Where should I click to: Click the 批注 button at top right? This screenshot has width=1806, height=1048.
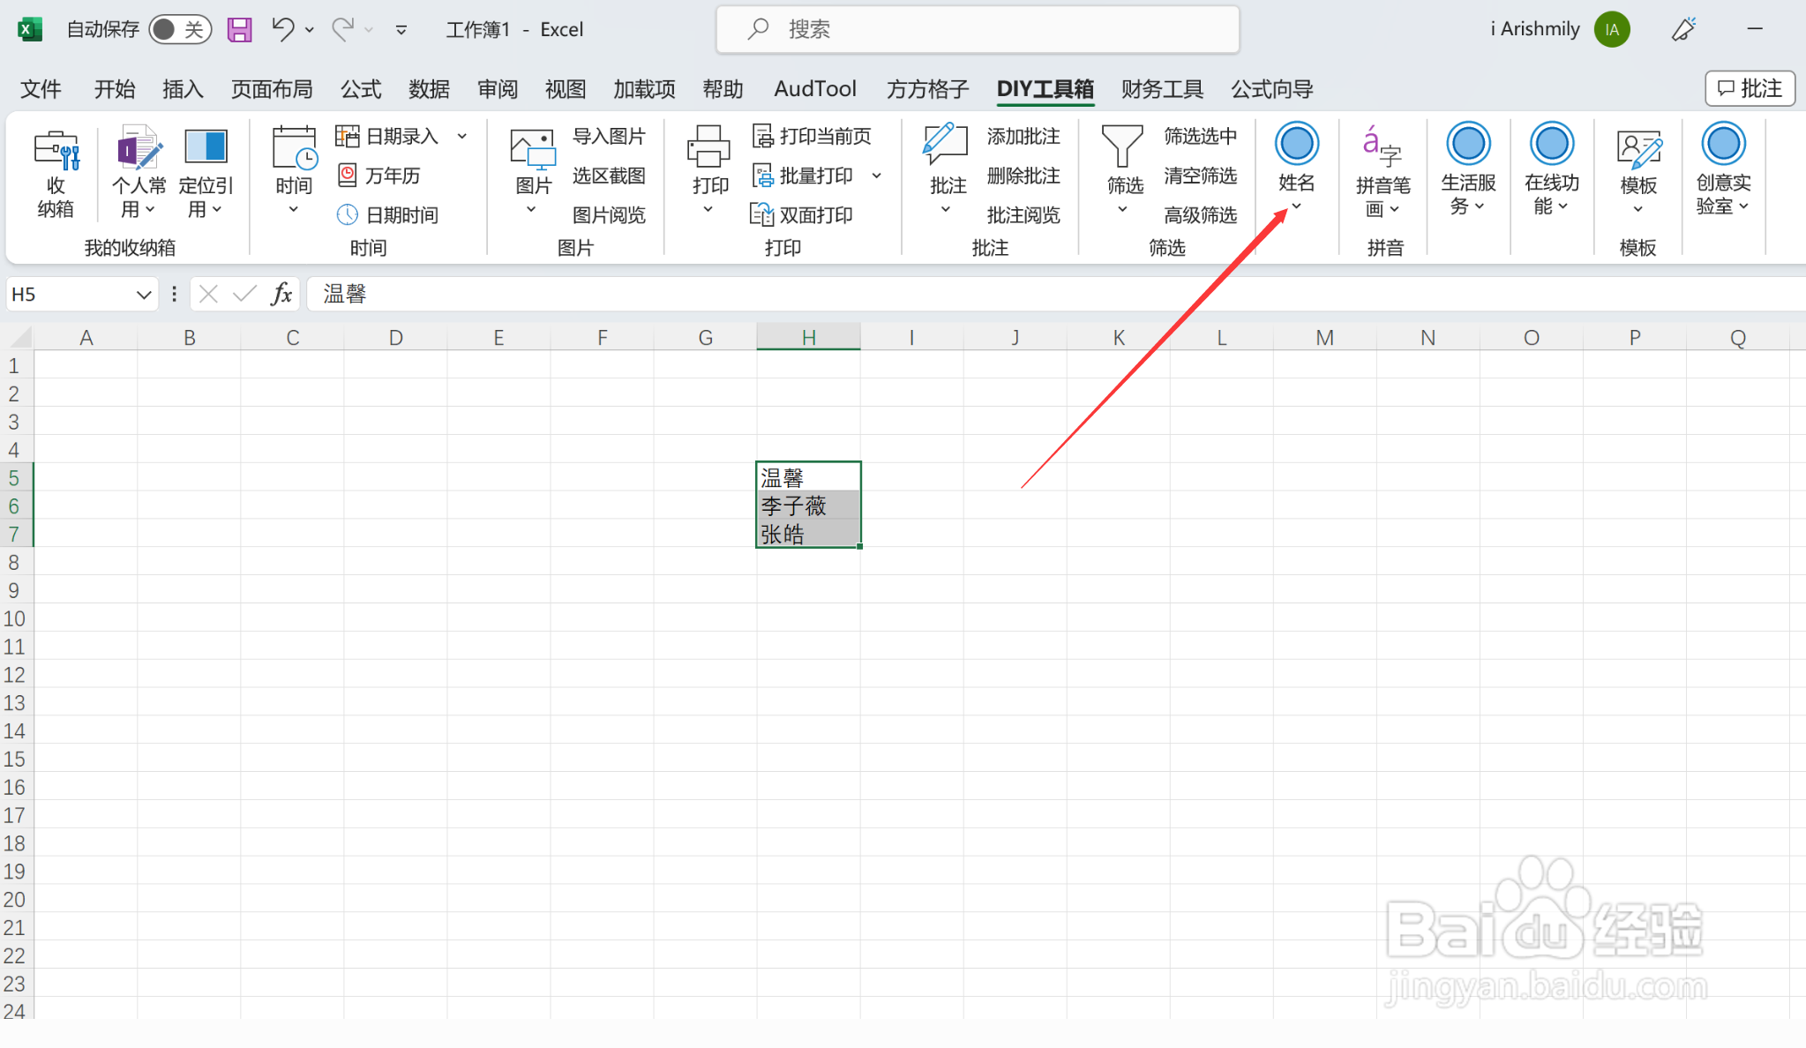pyautogui.click(x=1750, y=89)
